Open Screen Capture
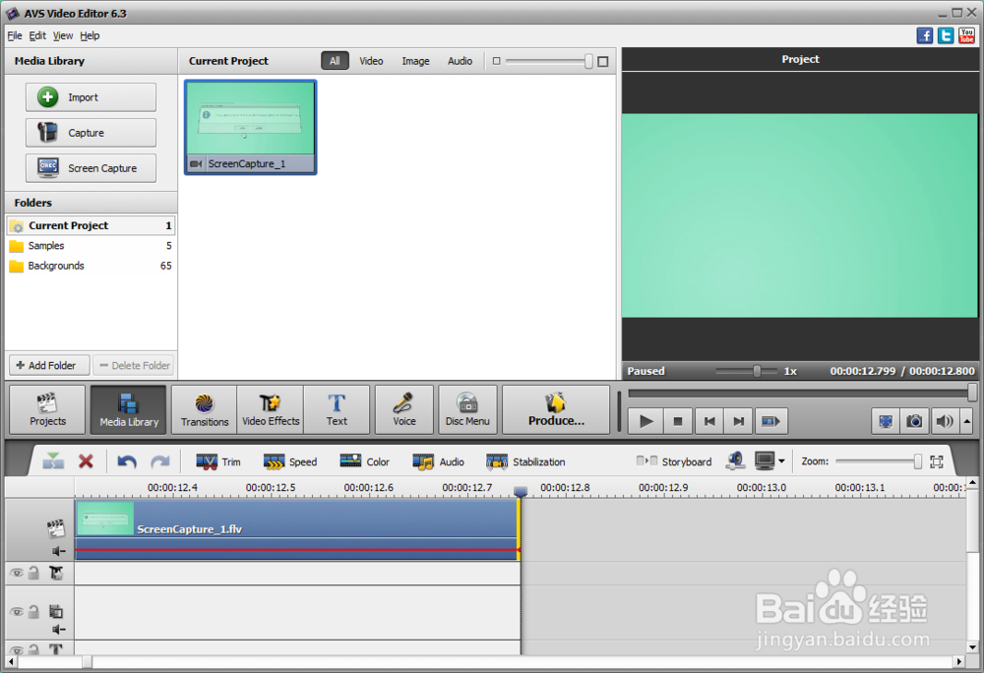The height and width of the screenshot is (673, 984). click(91, 168)
